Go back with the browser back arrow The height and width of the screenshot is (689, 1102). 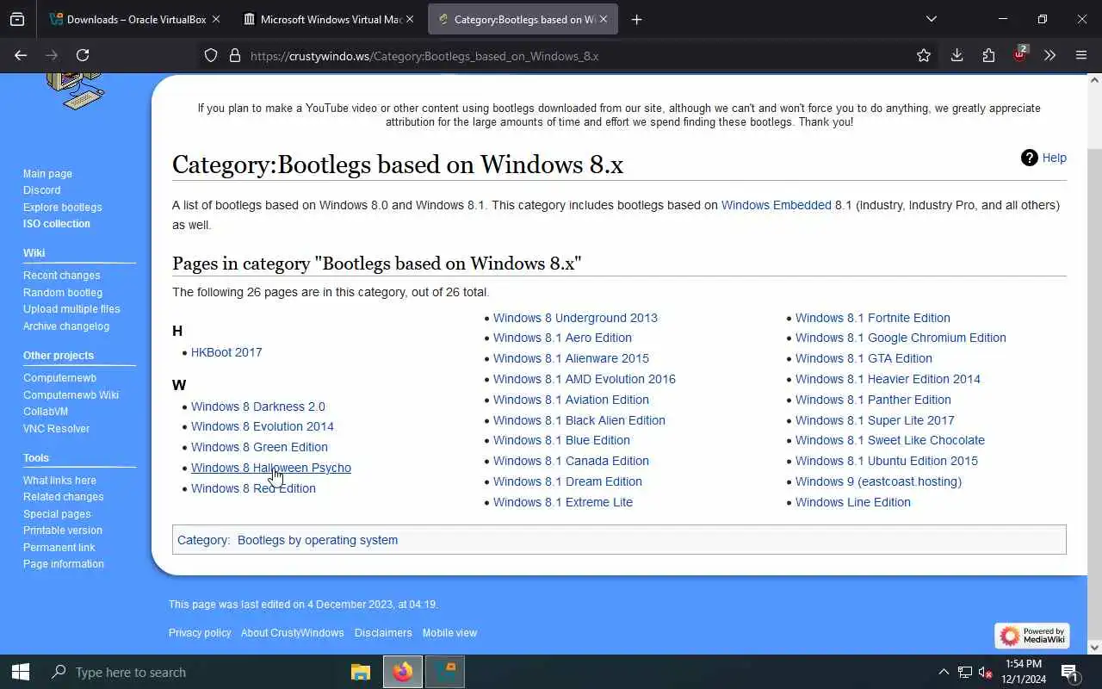pos(21,55)
